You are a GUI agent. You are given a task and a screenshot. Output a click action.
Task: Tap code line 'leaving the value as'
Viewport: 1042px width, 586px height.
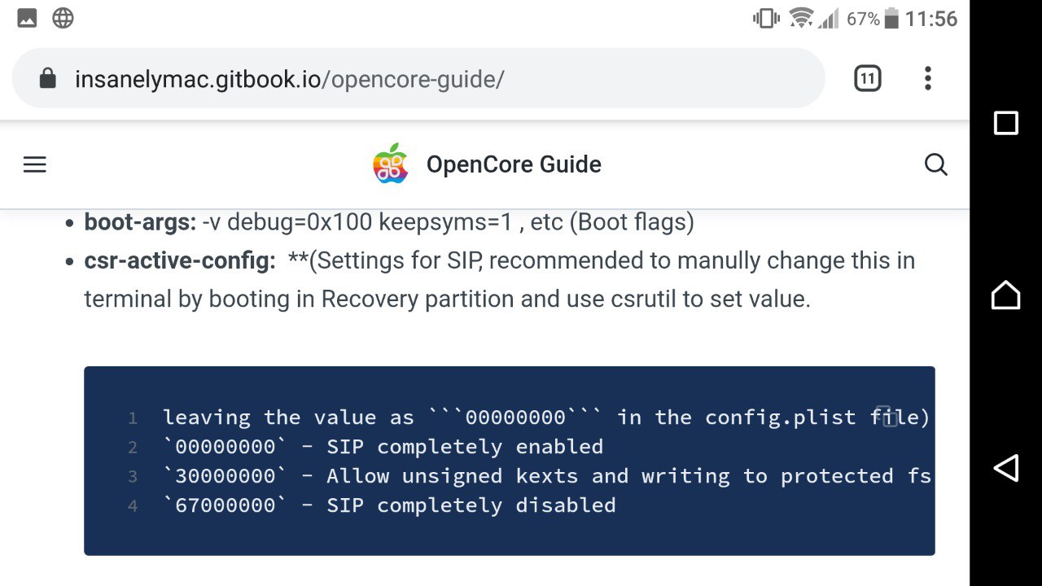545,418
